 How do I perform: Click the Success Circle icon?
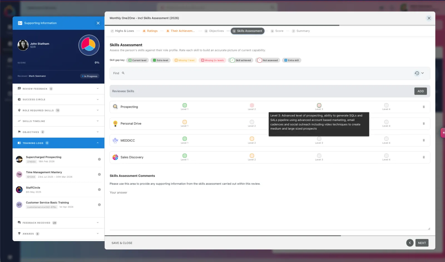coord(19,99)
